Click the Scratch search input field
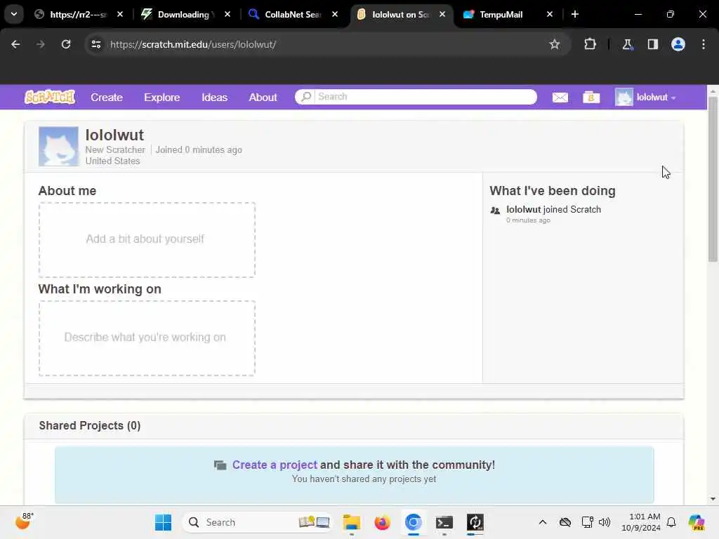The width and height of the screenshot is (719, 539). pos(425,97)
